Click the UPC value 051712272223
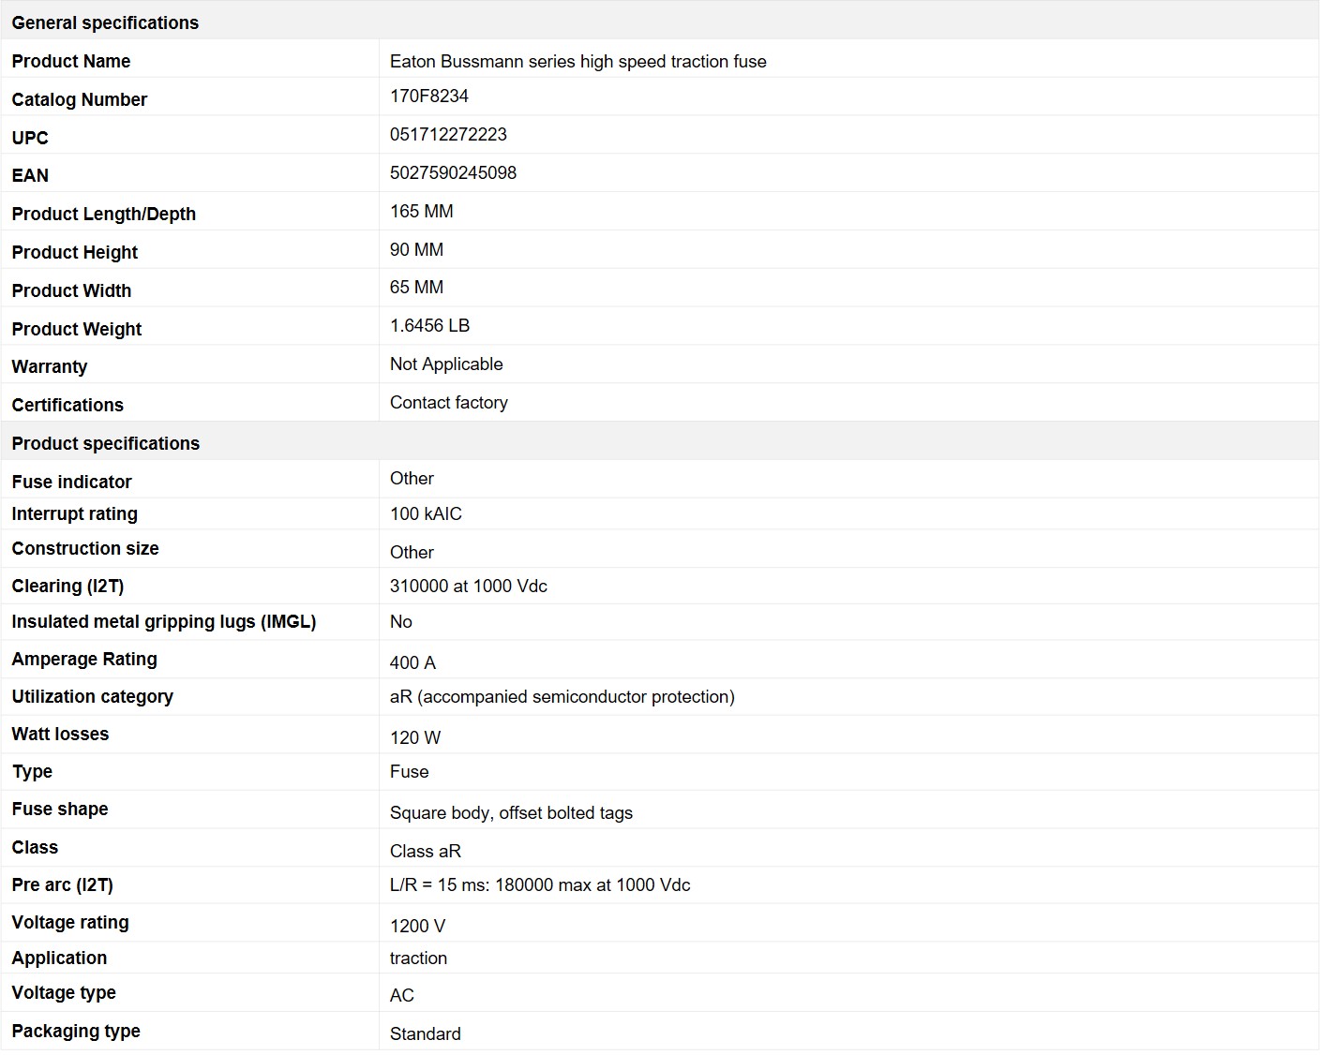 [x=448, y=134]
